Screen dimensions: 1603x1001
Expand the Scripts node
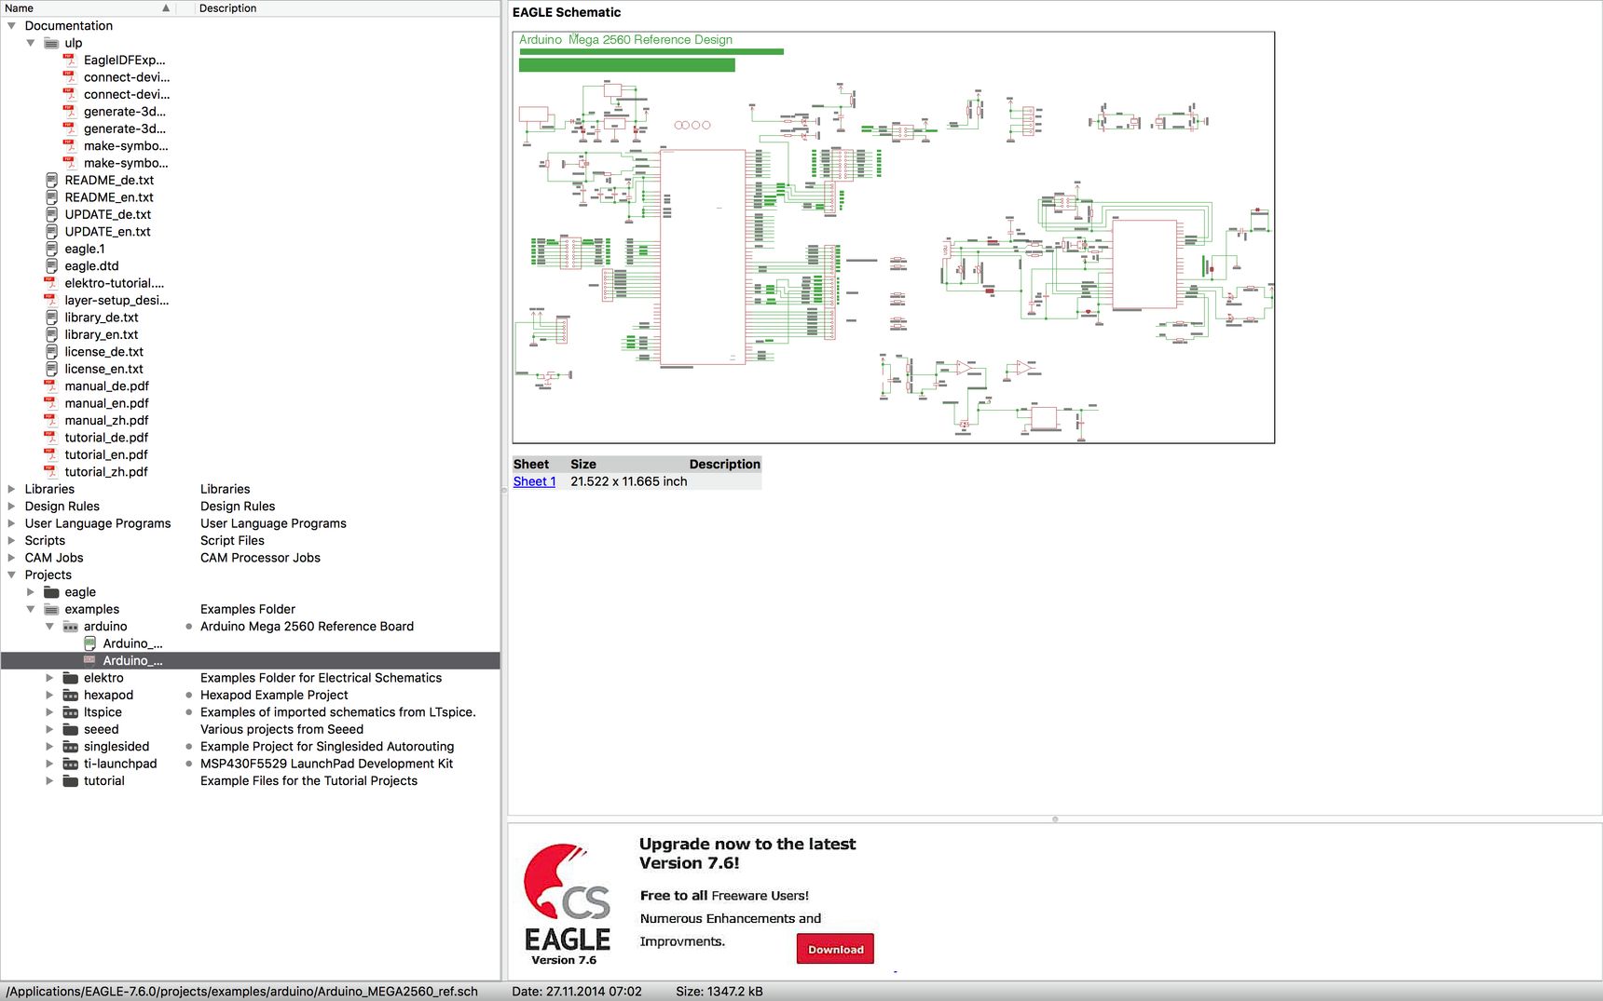[11, 540]
